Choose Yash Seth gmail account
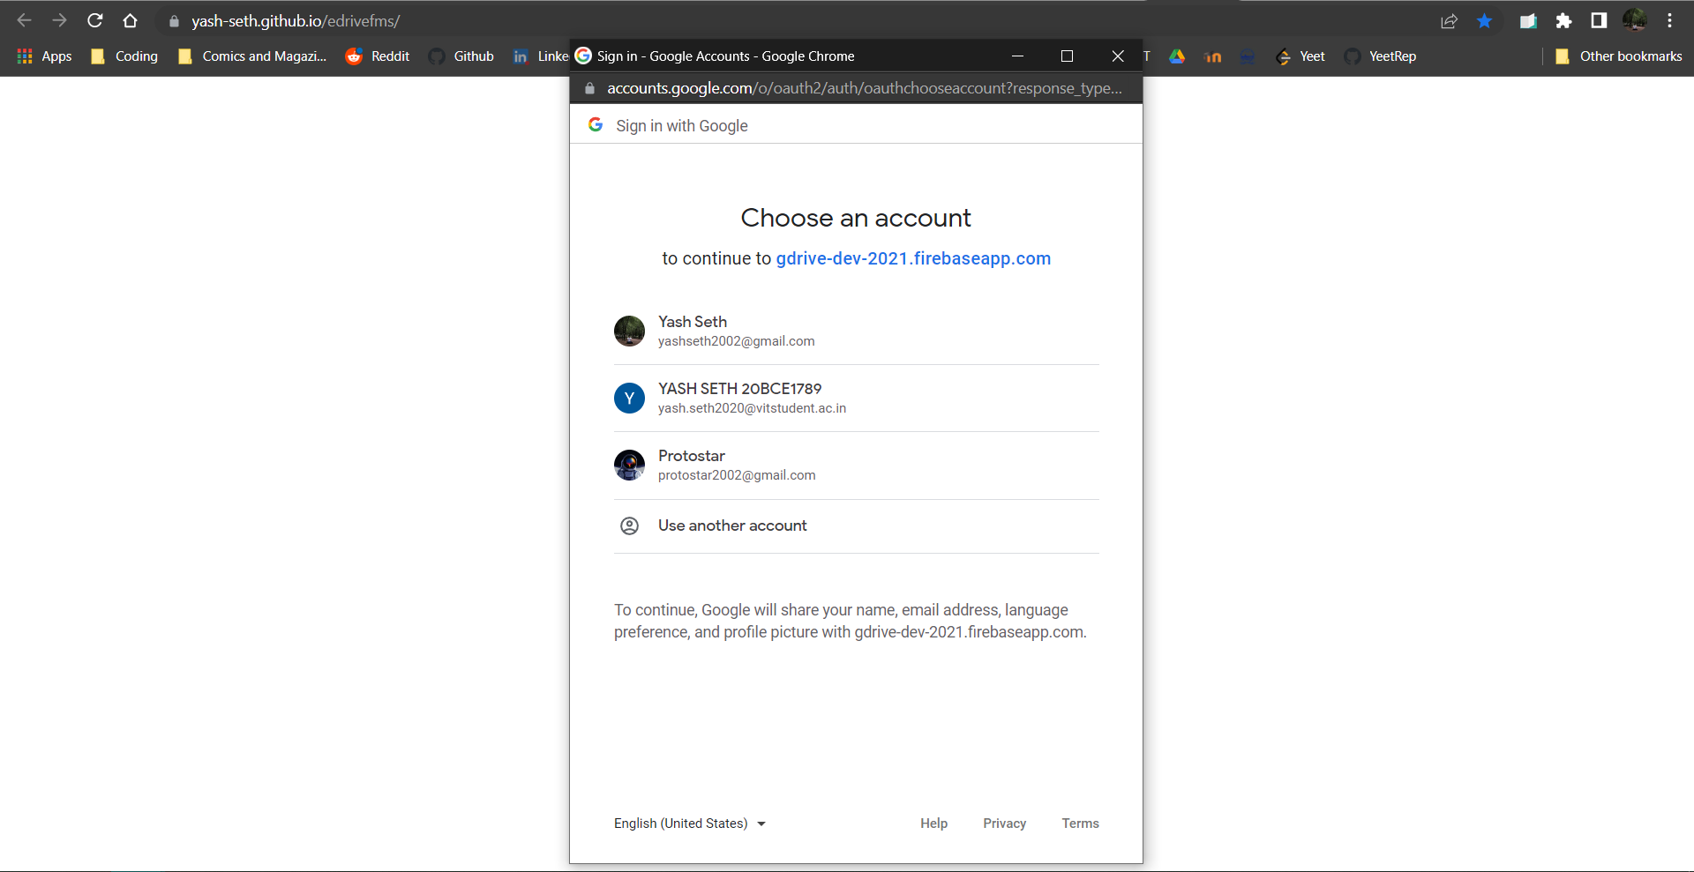1694x872 pixels. coord(857,331)
